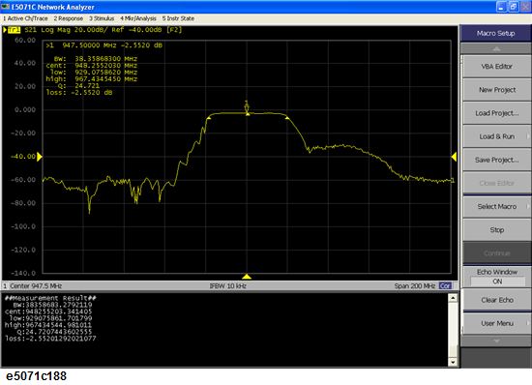Viewport: 532px width, 385px height.
Task: Click the Stop macro button
Action: pyautogui.click(x=497, y=230)
